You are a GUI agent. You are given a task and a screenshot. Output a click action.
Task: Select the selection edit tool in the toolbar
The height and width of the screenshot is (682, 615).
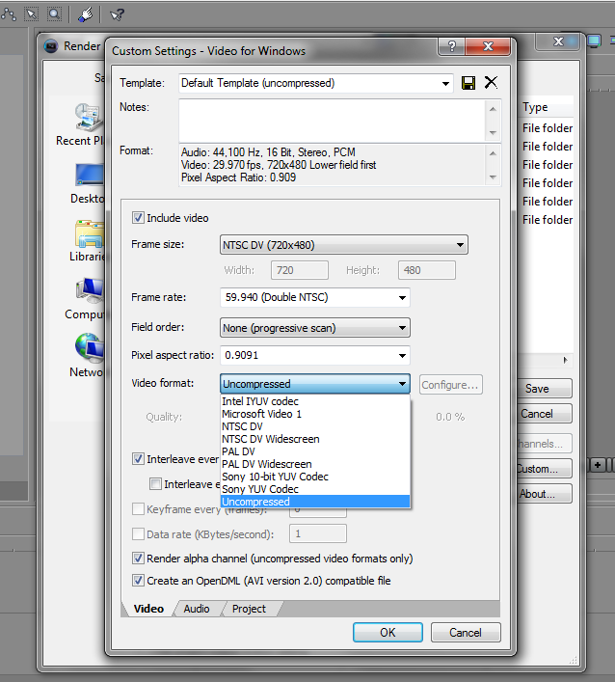tap(31, 14)
